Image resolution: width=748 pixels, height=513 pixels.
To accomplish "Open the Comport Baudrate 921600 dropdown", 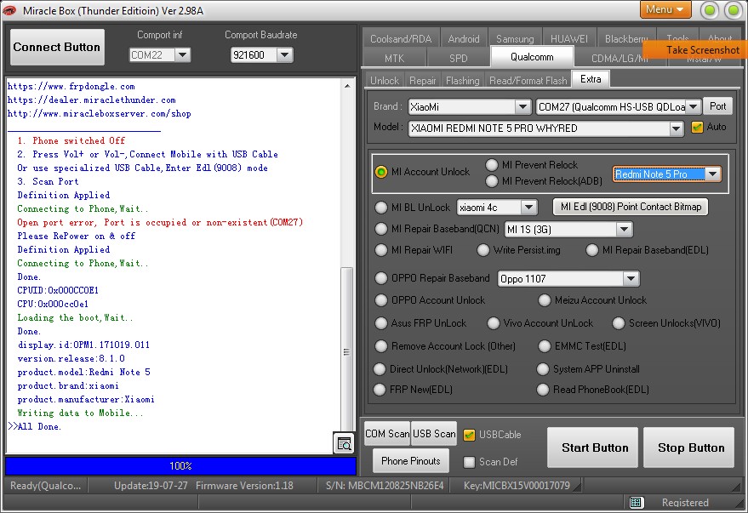I will tap(284, 55).
